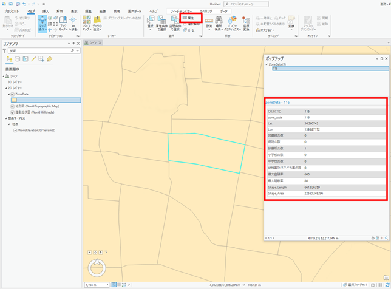Switch to the 解析 (Analysis) ribbon tab
Screen dimensions: 391x289
click(x=59, y=11)
